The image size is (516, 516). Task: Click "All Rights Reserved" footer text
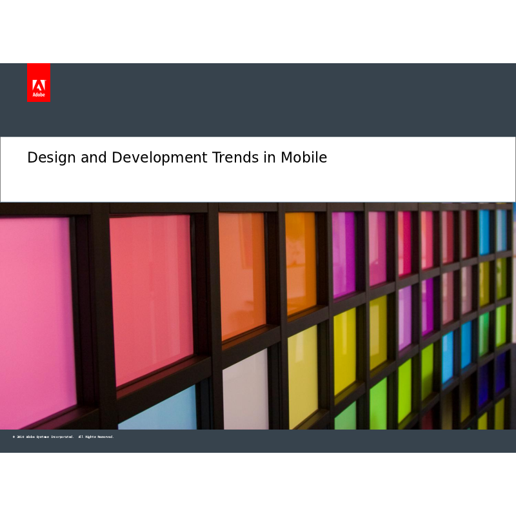(x=95, y=437)
